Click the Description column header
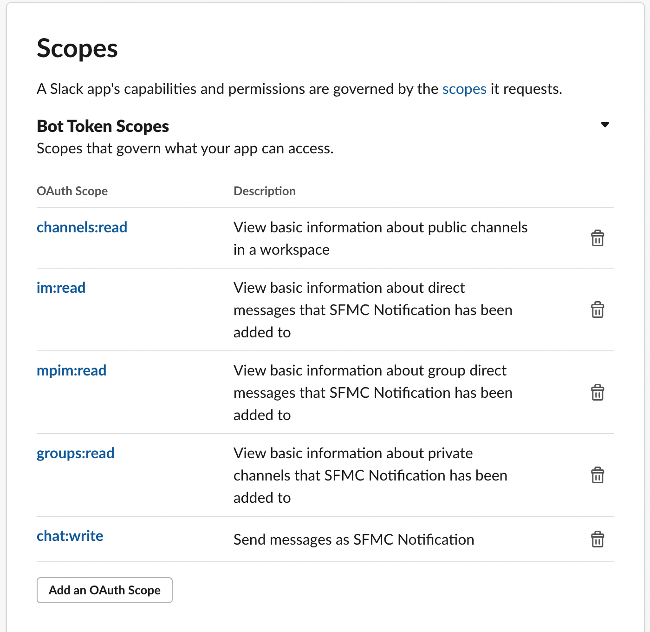Image resolution: width=650 pixels, height=632 pixels. [264, 191]
